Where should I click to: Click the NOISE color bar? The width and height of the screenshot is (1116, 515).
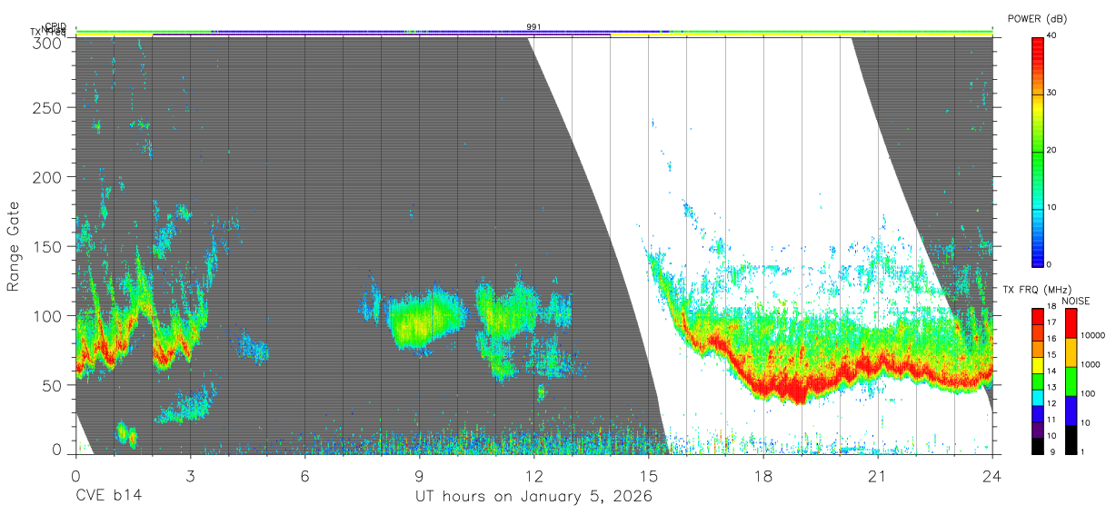[1070, 381]
